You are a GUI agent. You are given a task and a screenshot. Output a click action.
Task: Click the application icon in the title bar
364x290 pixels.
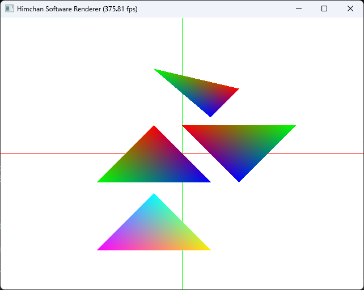point(9,9)
